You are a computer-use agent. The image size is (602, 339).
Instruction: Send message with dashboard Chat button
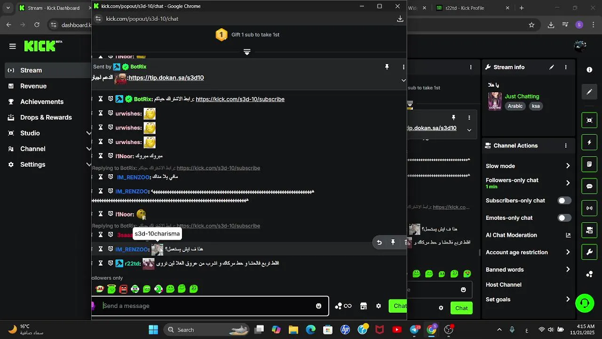[461, 308]
